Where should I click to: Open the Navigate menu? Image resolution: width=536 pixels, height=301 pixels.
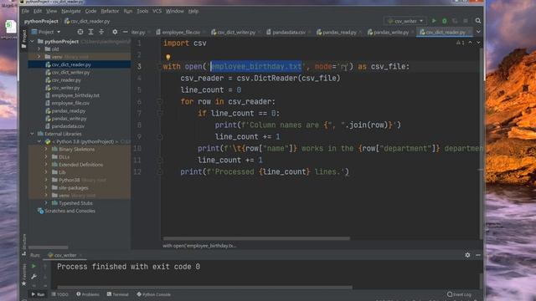pyautogui.click(x=70, y=11)
